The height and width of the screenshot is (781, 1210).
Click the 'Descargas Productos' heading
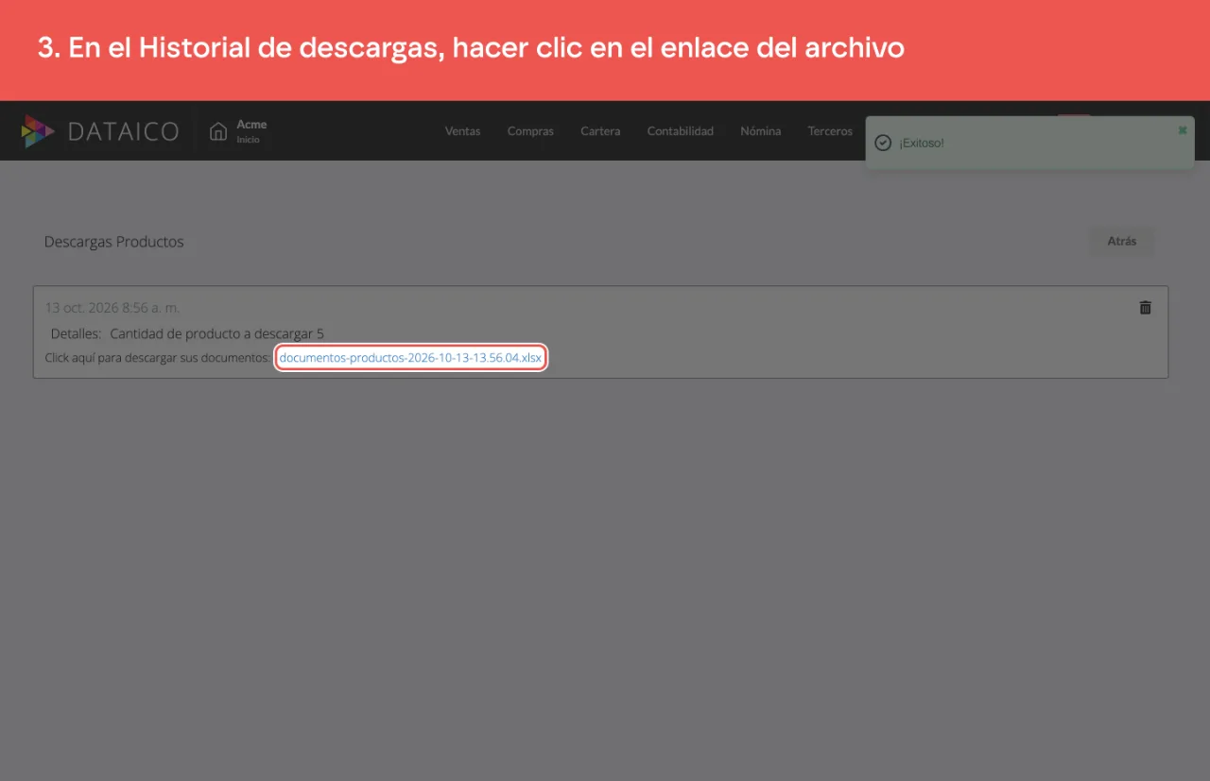pos(114,242)
